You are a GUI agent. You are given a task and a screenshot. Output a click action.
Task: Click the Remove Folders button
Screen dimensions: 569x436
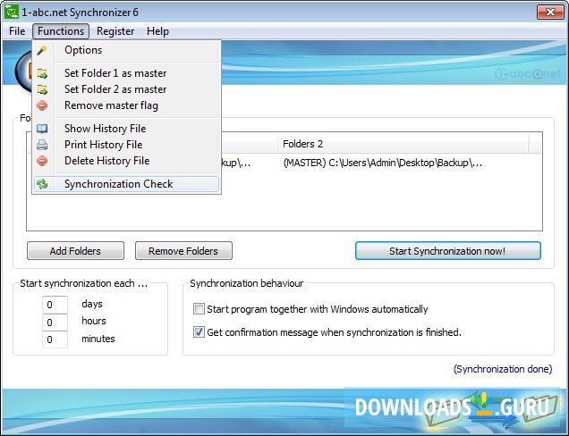[x=183, y=251]
